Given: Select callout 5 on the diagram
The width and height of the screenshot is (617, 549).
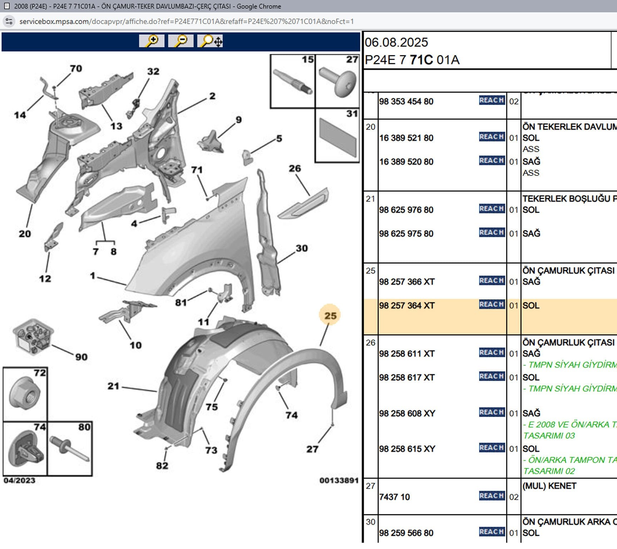Looking at the screenshot, I should 279,138.
